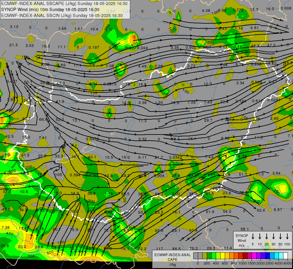The height and width of the screenshot is (269, 293).
Task: Click the map value 117
Action: coord(160,249)
